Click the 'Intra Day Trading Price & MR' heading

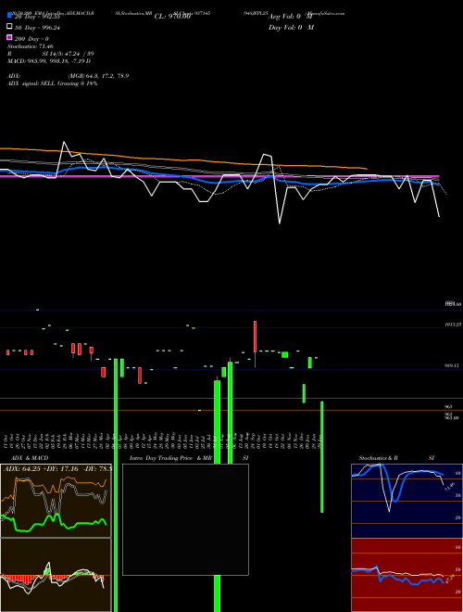click(x=170, y=458)
